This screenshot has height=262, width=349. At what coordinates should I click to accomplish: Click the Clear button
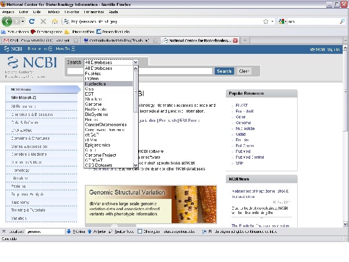click(244, 71)
